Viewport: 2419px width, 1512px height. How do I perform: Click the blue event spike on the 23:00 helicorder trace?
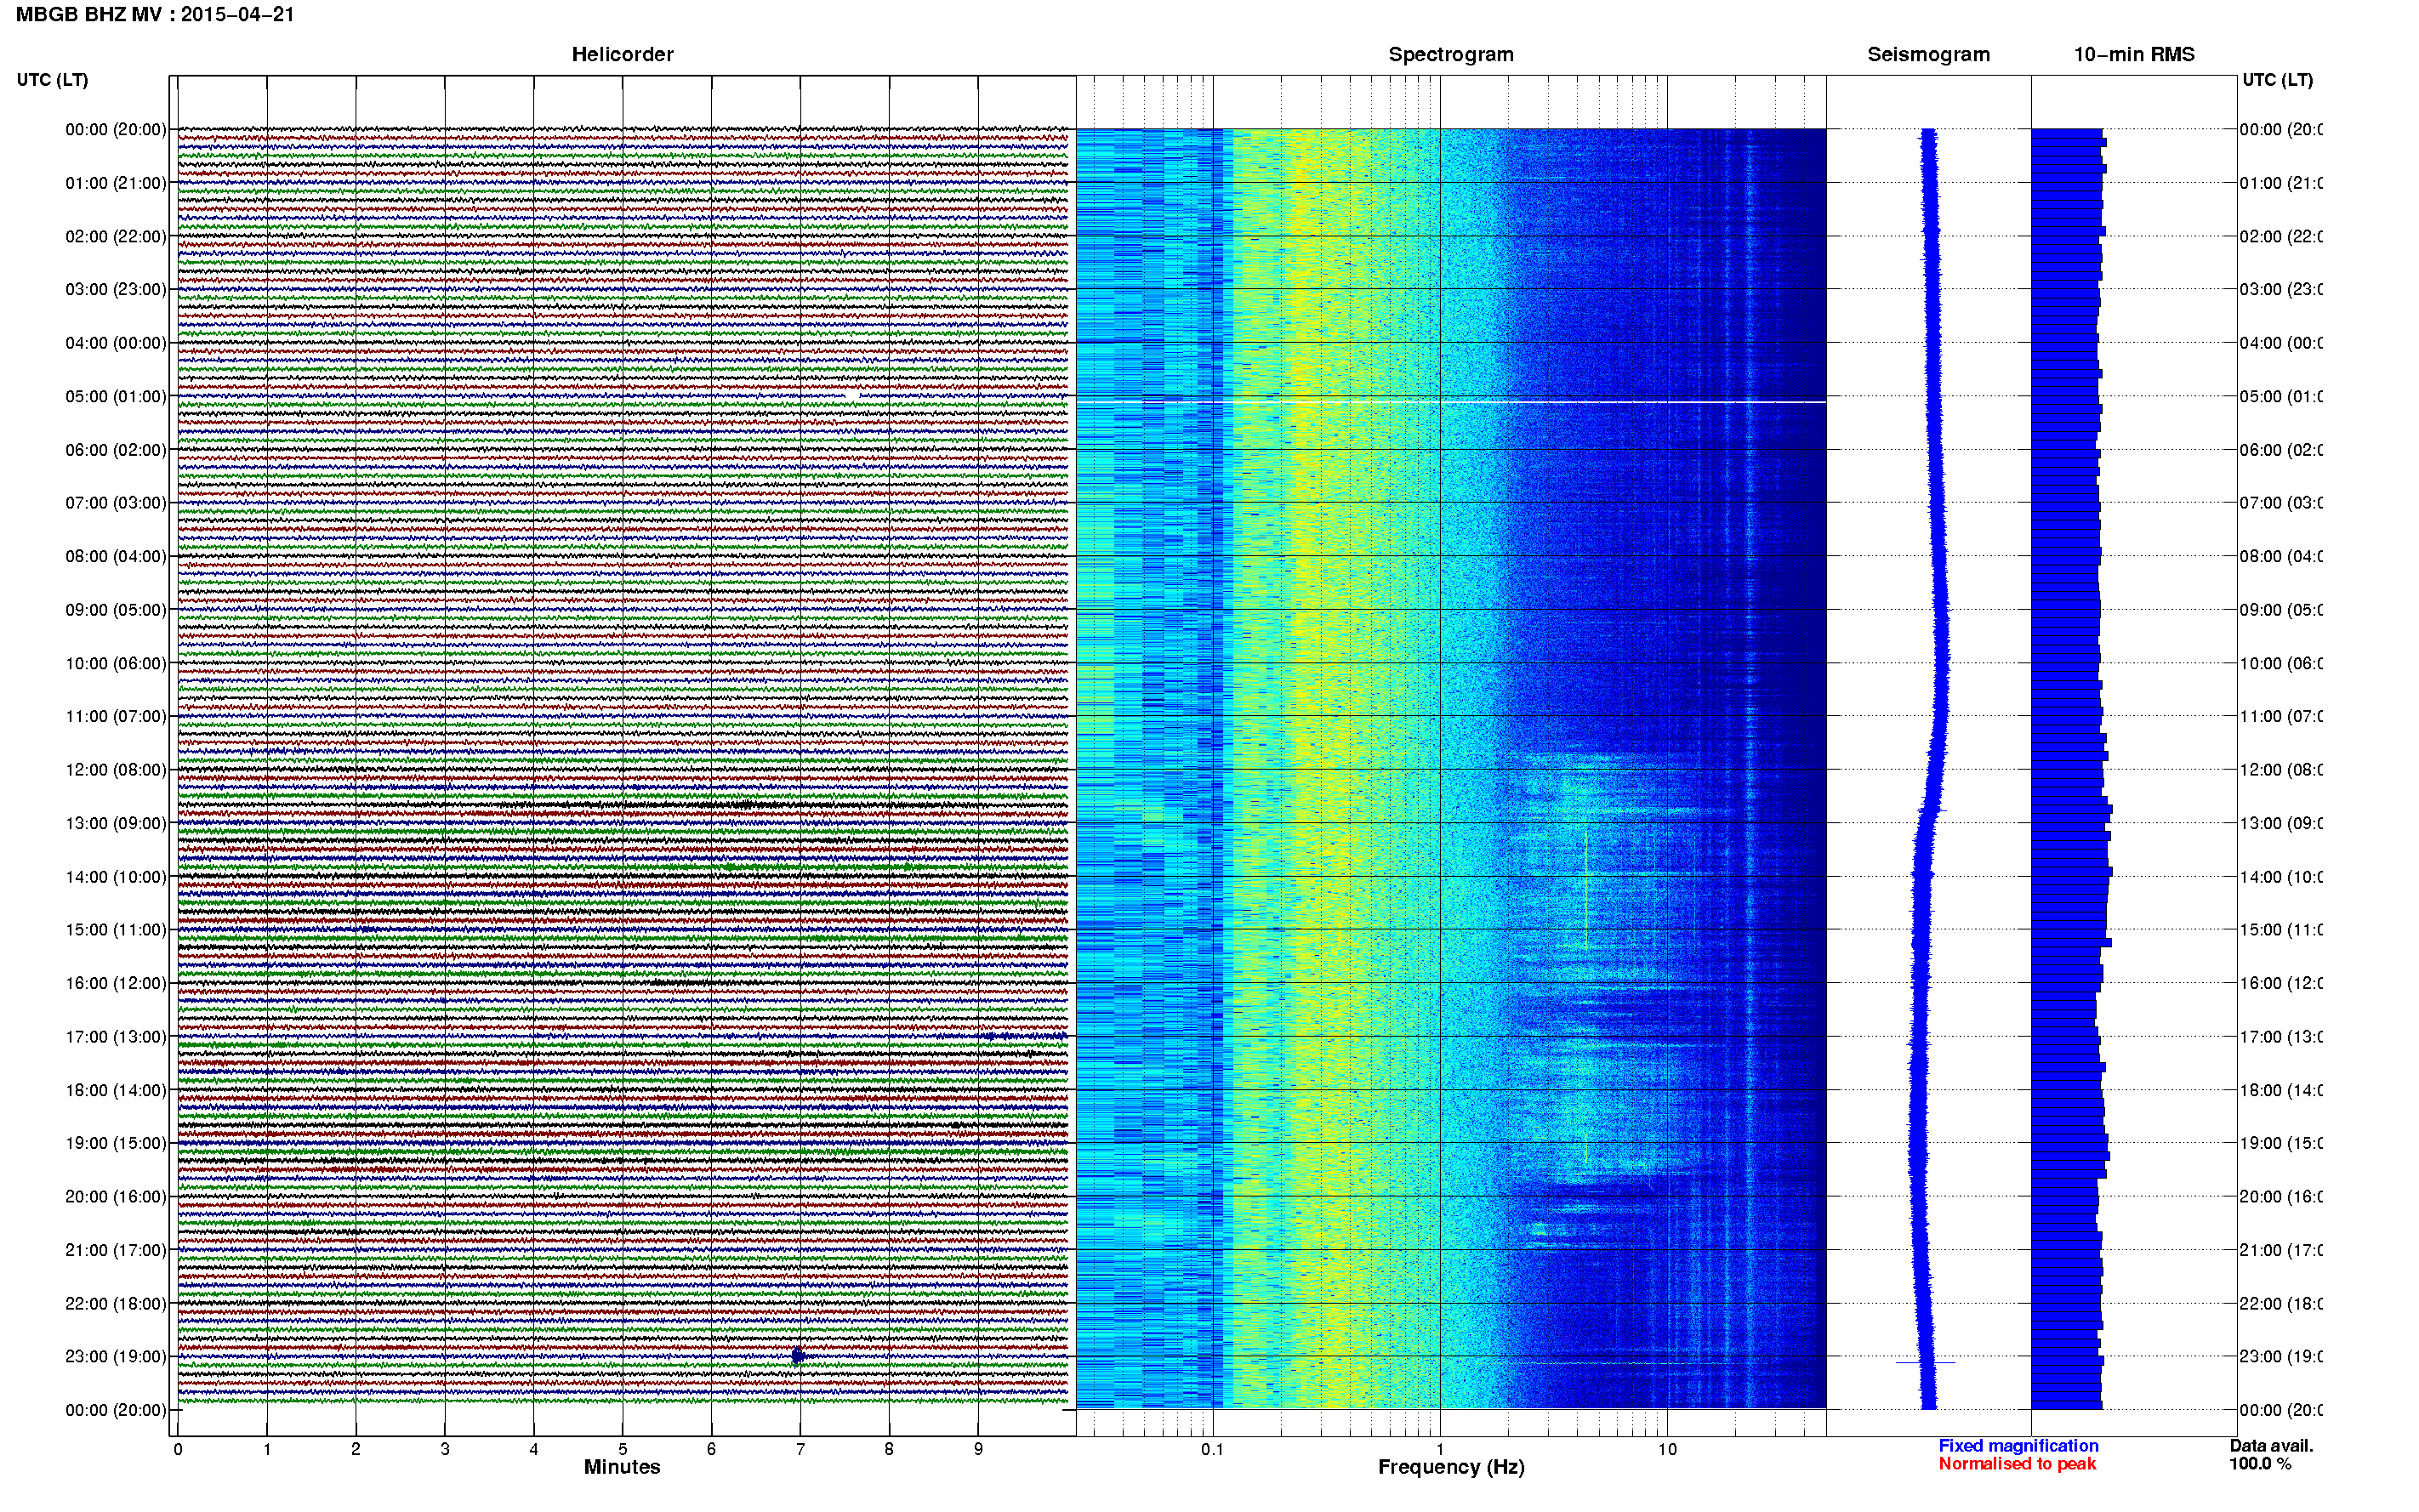pyautogui.click(x=797, y=1356)
